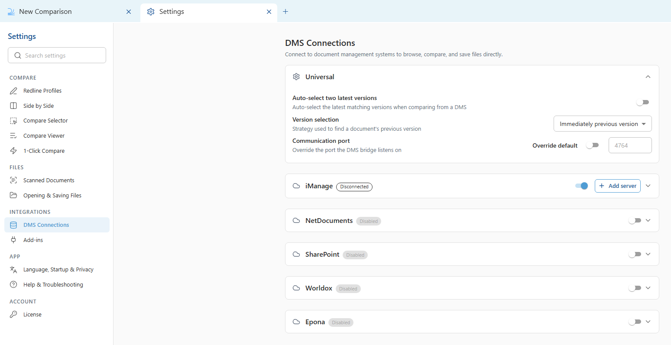Close the Settings tab
The width and height of the screenshot is (671, 345).
tap(269, 12)
